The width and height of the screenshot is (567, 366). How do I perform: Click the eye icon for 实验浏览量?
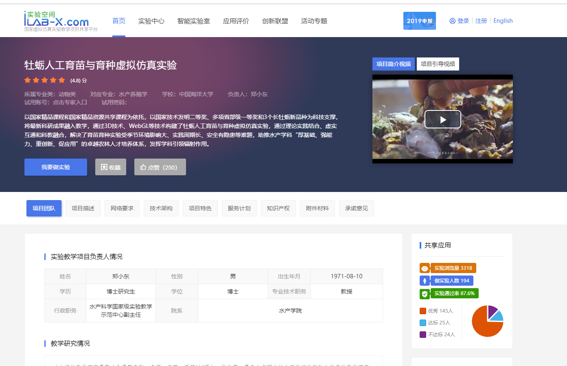coord(425,268)
